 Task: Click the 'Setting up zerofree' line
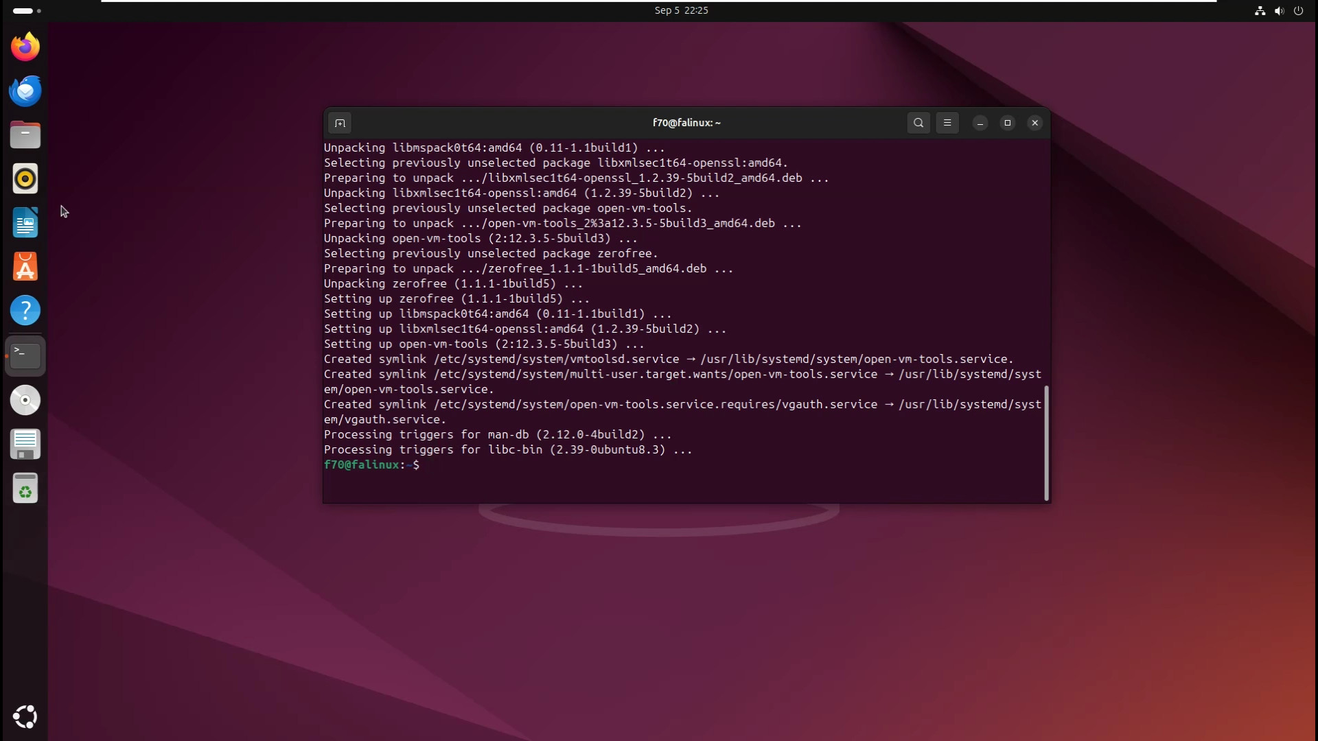coord(456,298)
